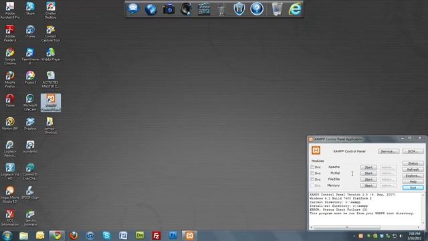Open the Adobe Acrobat 9 Pro desktop shortcut
This screenshot has height=241, width=428.
click(x=10, y=10)
